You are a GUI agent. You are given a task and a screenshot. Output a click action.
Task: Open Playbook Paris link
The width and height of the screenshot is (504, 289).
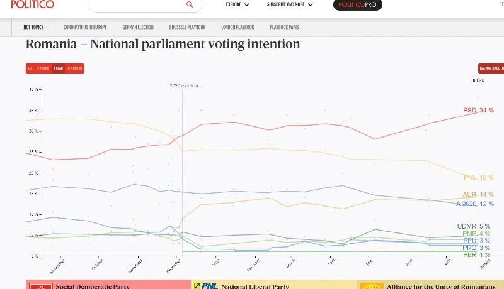(x=286, y=28)
